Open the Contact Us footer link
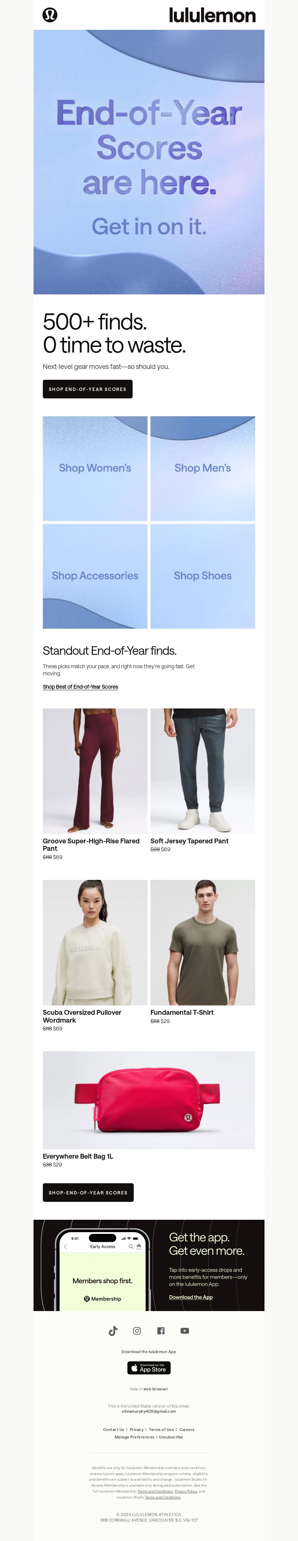298x1541 pixels. (114, 1430)
